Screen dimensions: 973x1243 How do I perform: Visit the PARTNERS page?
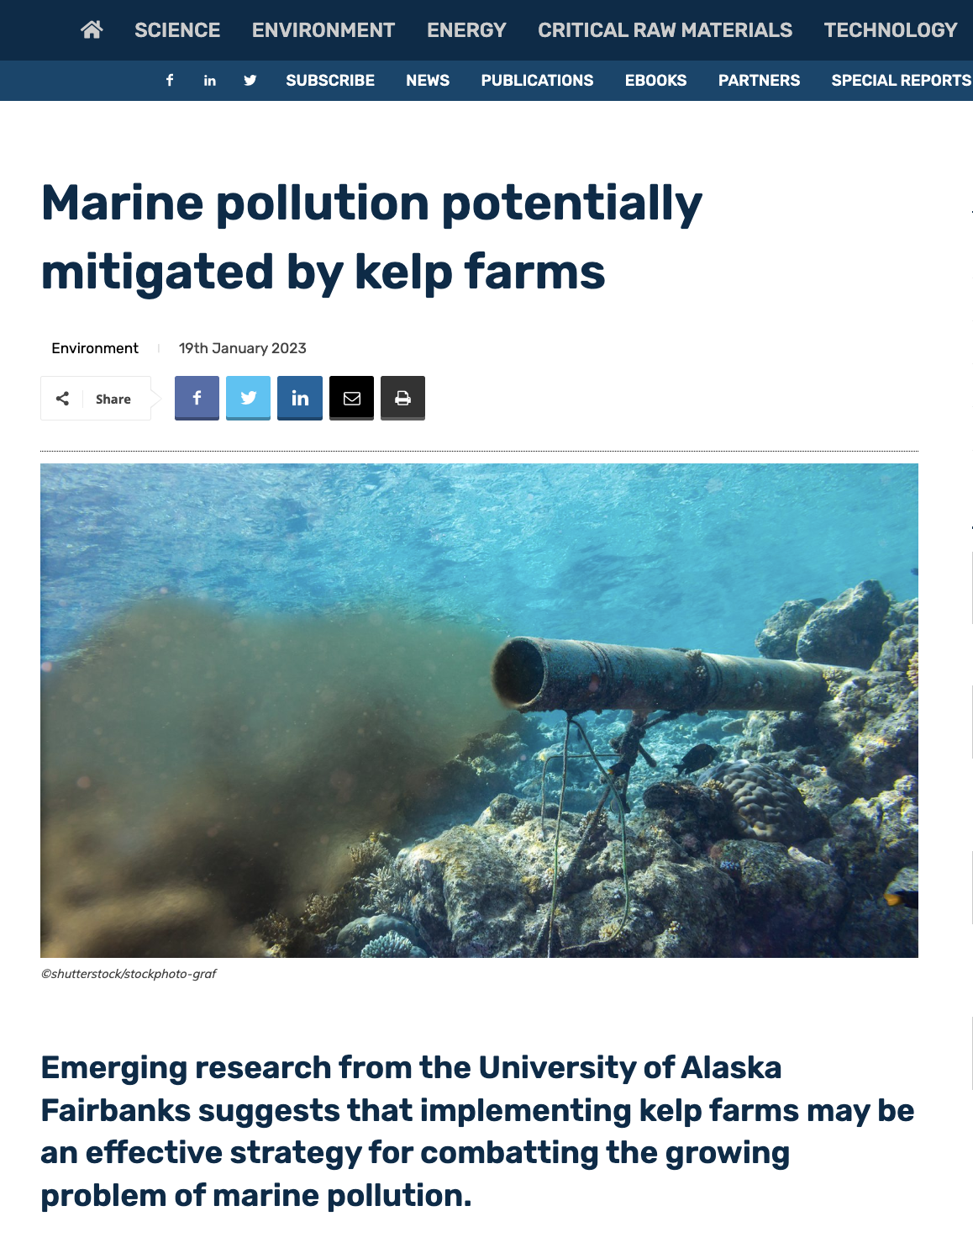click(758, 81)
